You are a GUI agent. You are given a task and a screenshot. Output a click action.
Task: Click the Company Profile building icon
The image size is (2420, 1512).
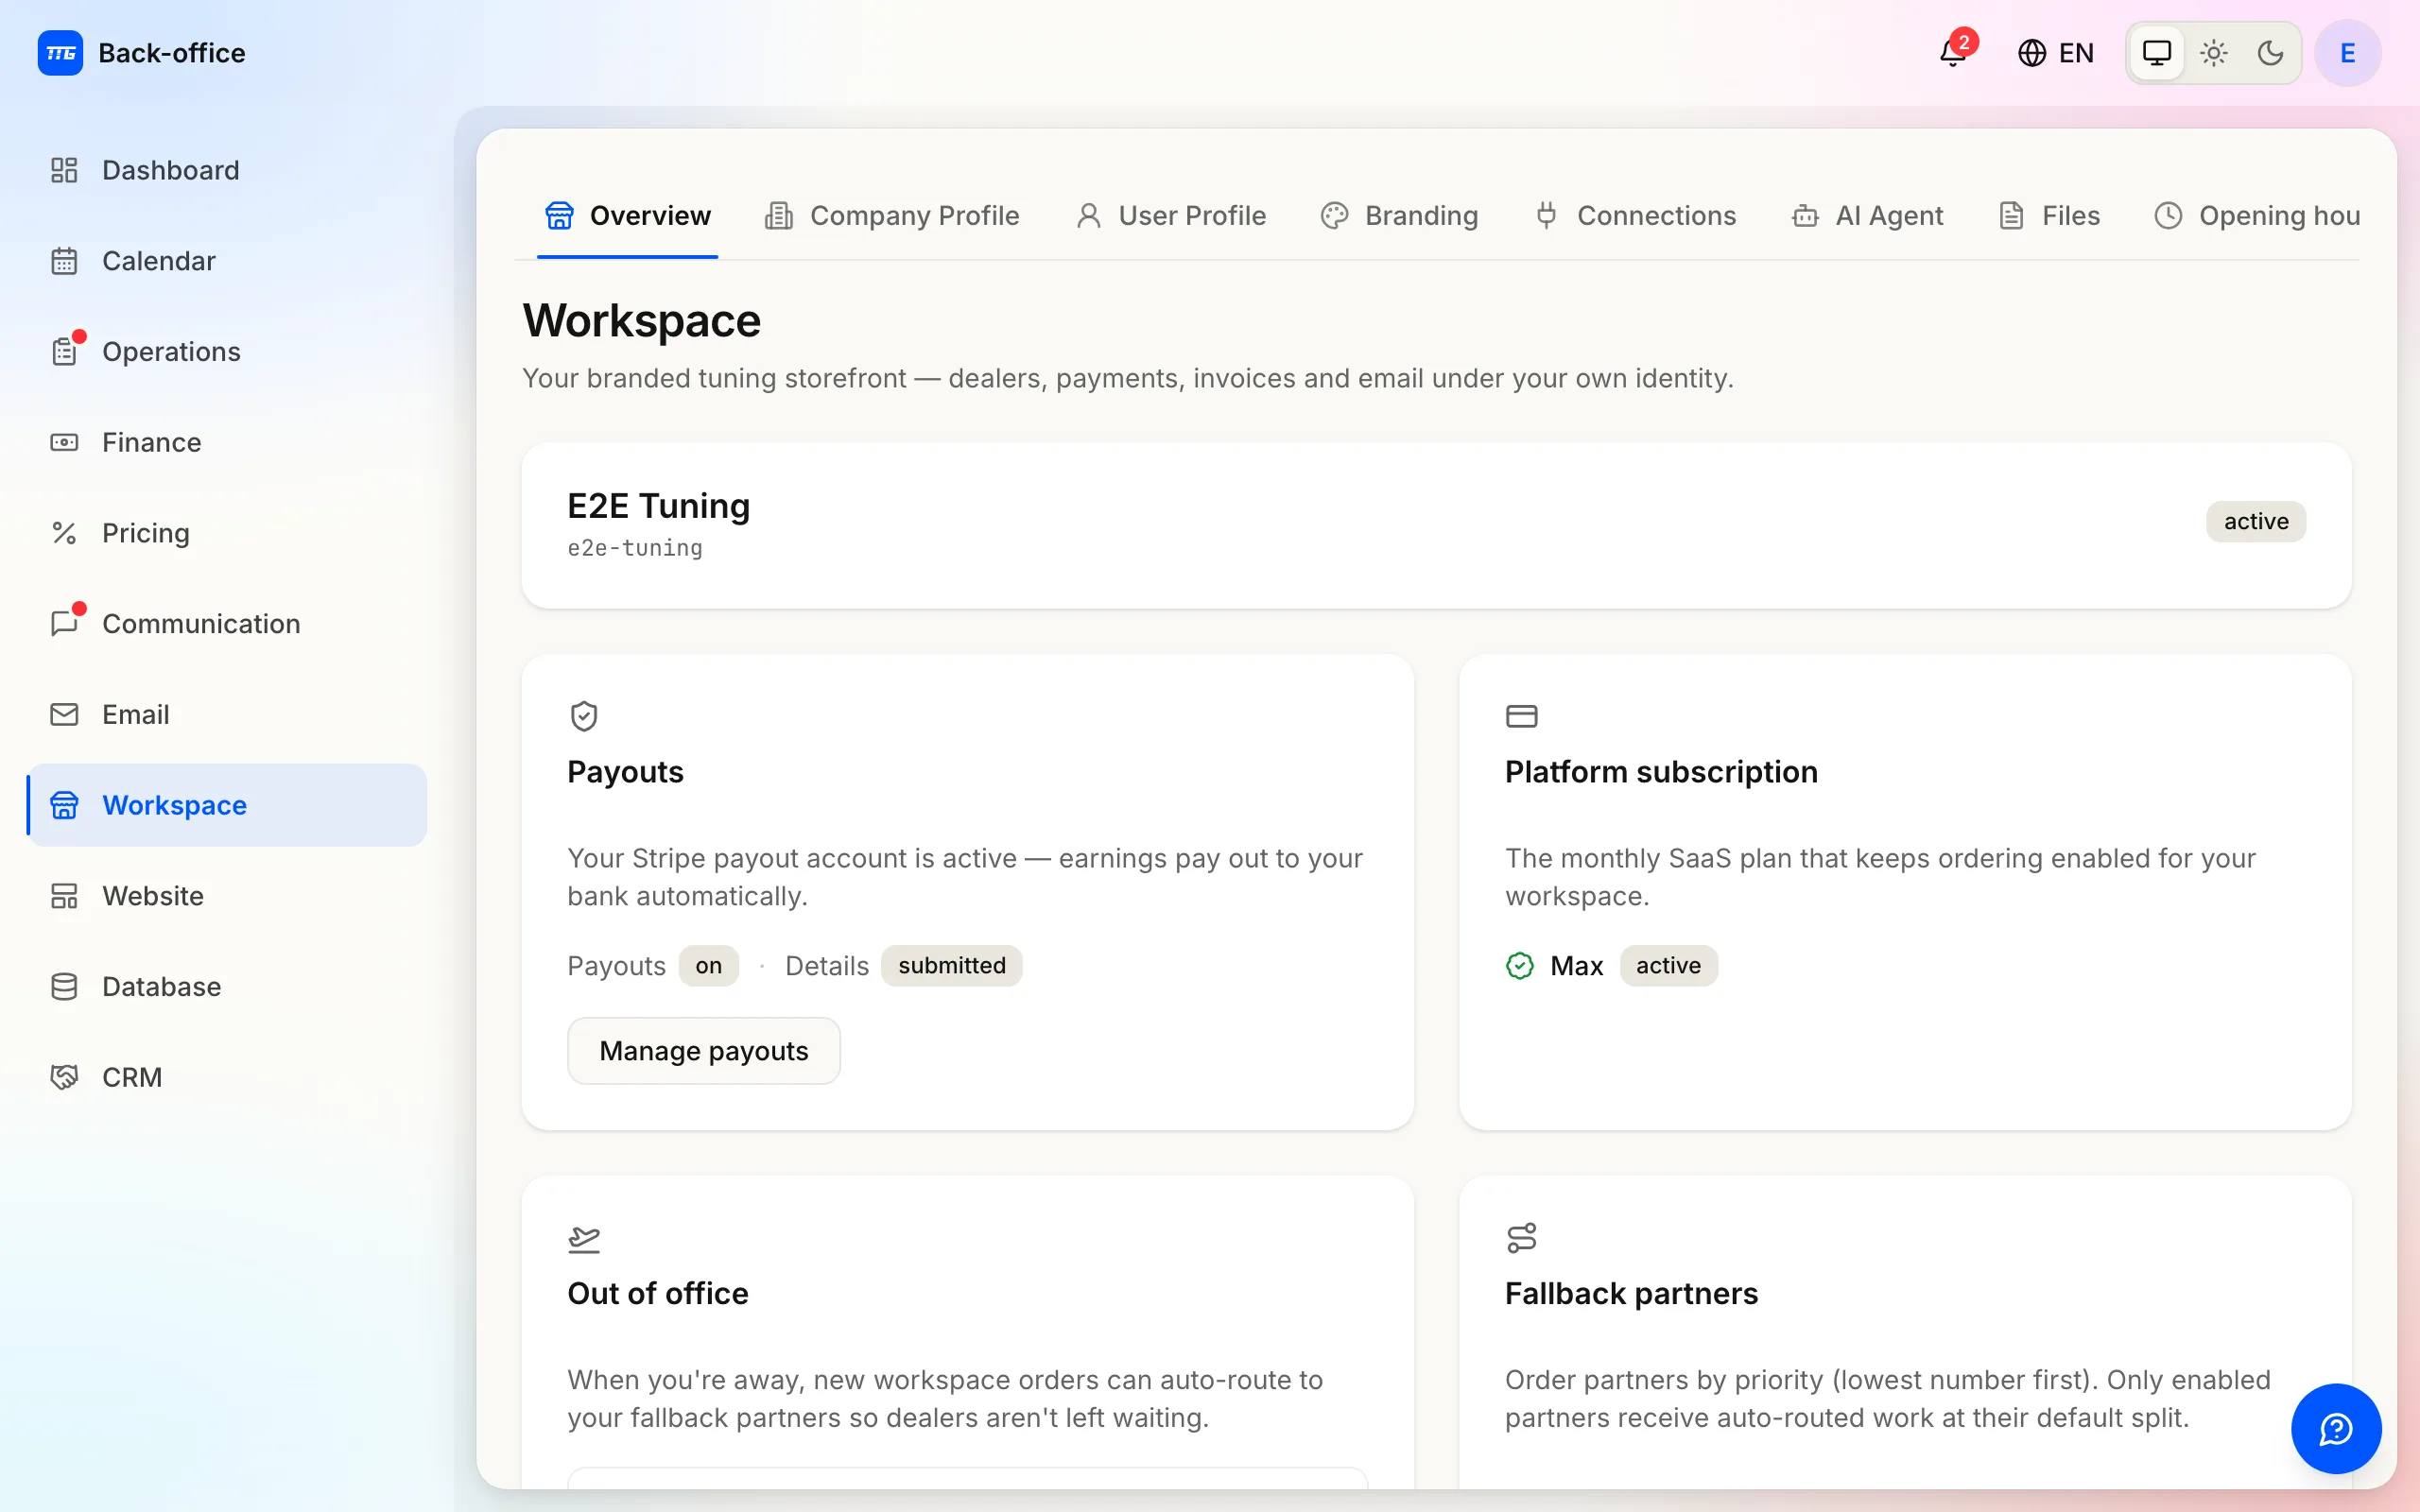pos(779,216)
